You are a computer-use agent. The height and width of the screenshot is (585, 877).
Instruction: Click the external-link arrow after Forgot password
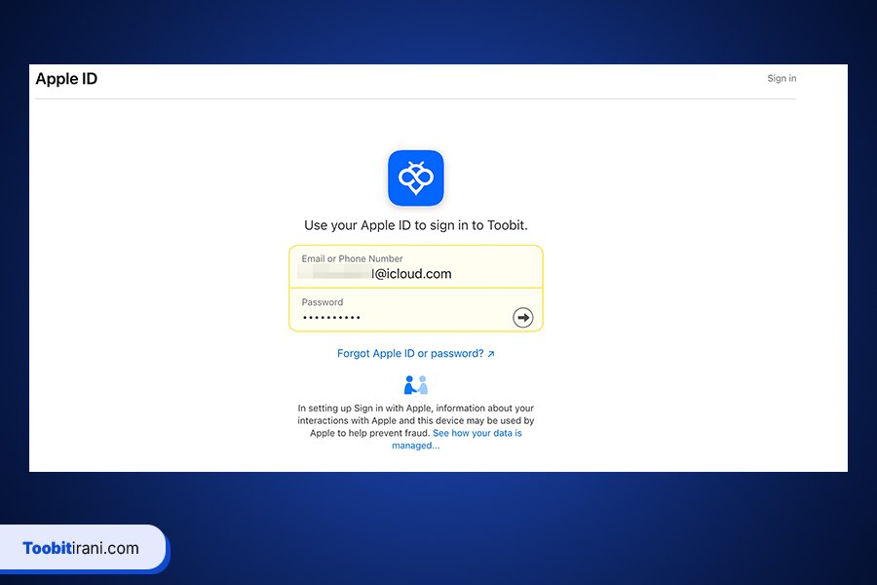click(491, 354)
